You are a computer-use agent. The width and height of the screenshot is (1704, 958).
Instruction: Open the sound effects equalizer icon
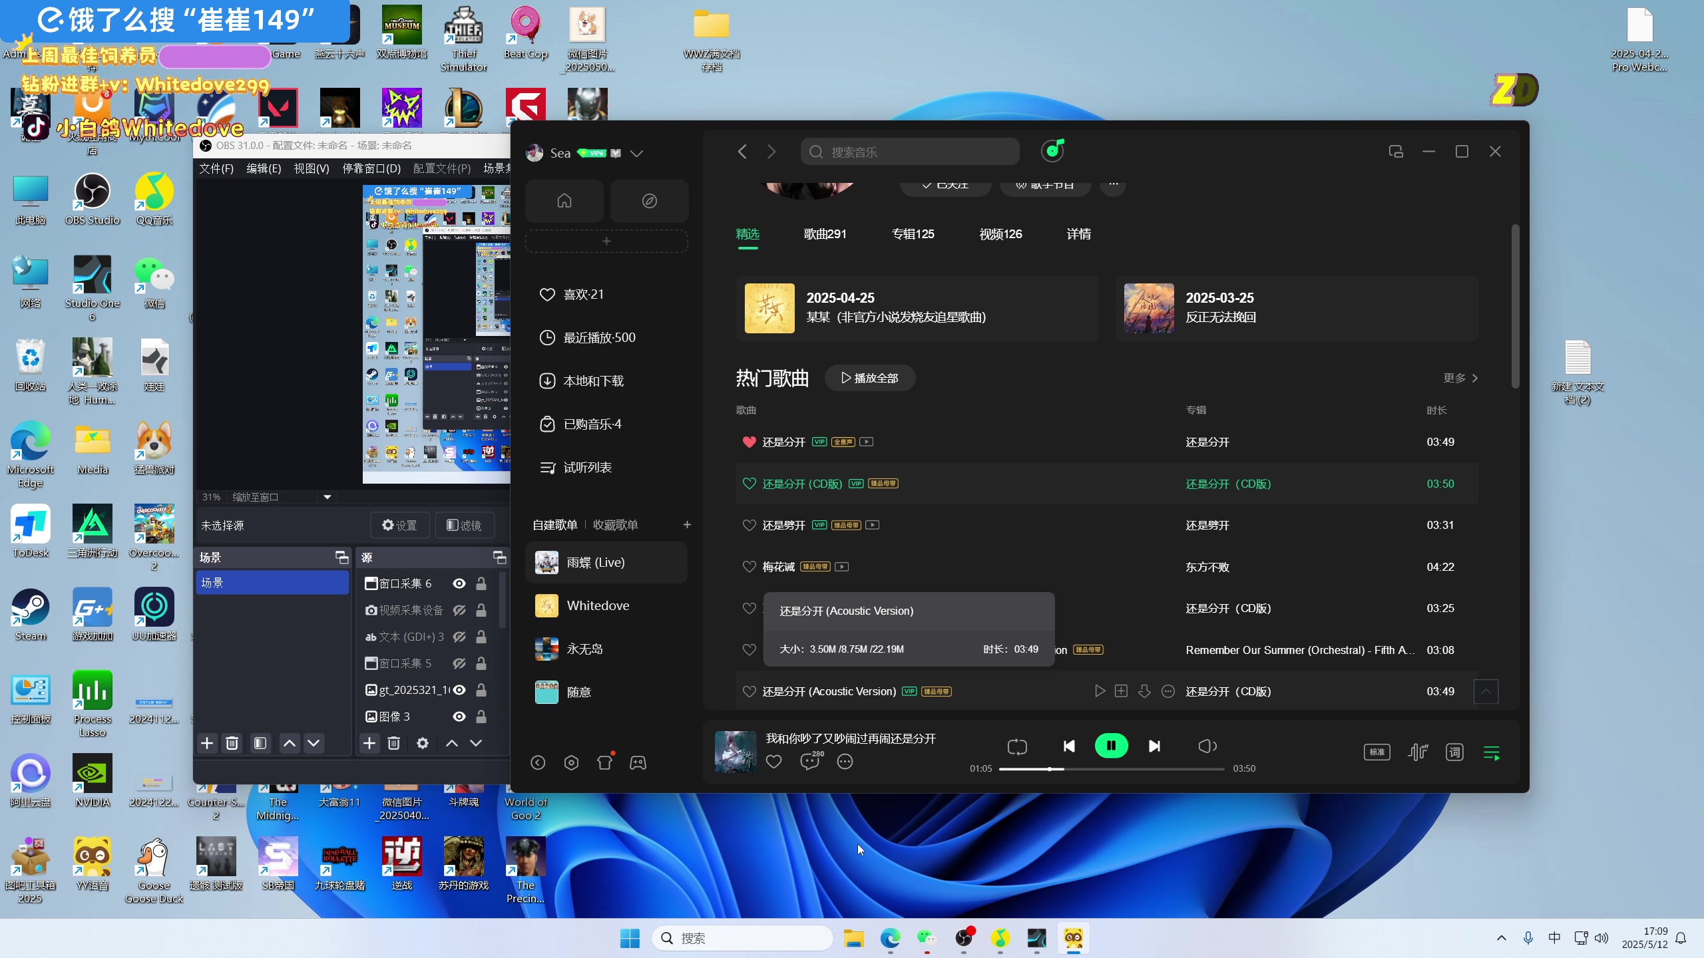pyautogui.click(x=1417, y=752)
